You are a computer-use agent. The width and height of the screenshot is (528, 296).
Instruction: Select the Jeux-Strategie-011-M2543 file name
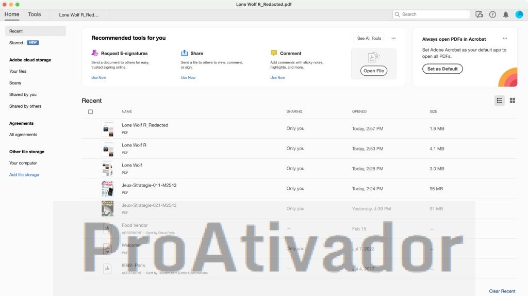coord(149,185)
